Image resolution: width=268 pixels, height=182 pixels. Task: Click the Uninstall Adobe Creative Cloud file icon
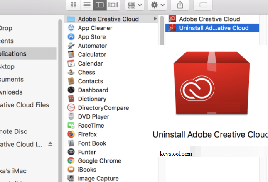(172, 28)
